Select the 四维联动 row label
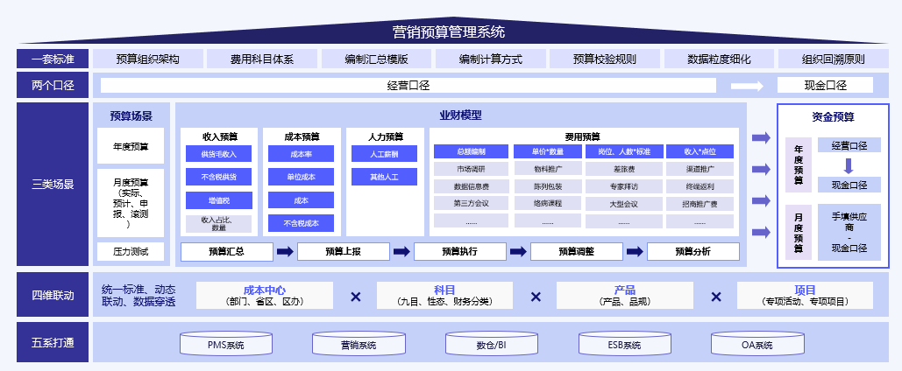Viewport: 902px width, 371px height. tap(53, 295)
